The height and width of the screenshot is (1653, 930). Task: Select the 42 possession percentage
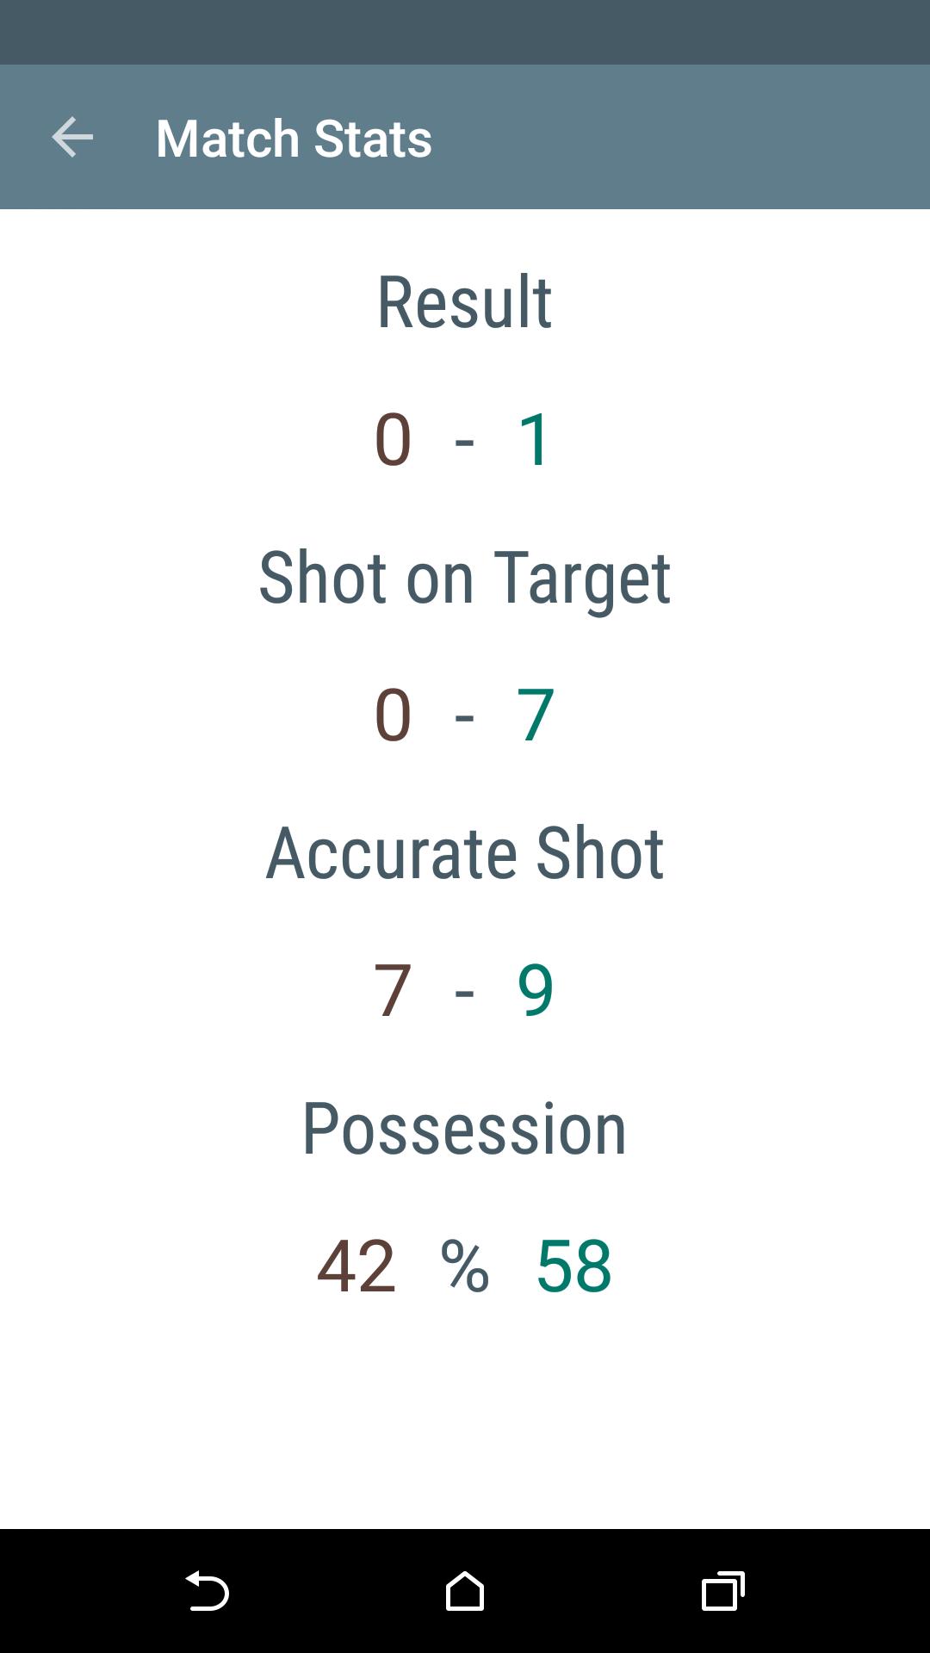(359, 1264)
